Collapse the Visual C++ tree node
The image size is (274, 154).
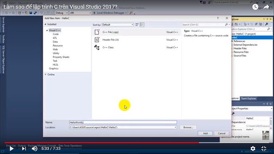pyautogui.click(x=47, y=30)
